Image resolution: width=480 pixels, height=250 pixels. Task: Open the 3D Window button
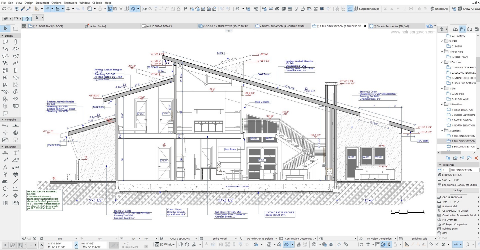(165, 245)
